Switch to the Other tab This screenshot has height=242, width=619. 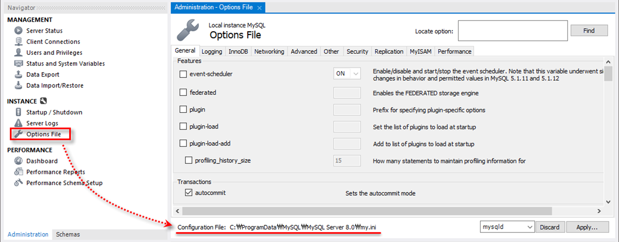click(332, 51)
